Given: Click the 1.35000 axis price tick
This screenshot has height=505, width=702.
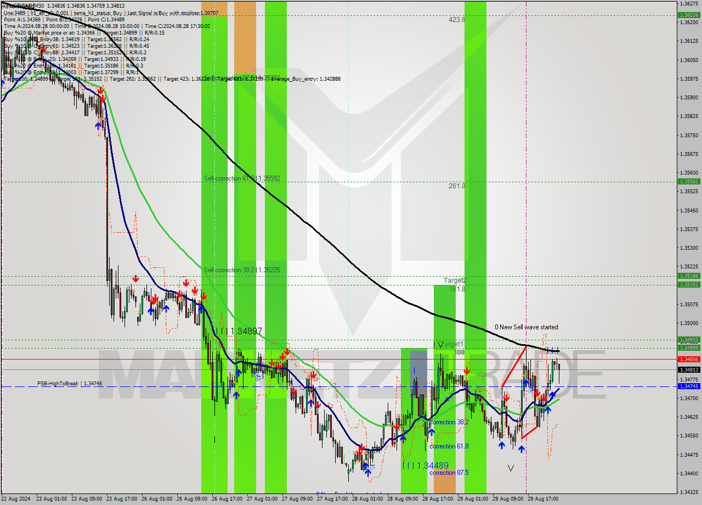Looking at the screenshot, I should pos(688,323).
